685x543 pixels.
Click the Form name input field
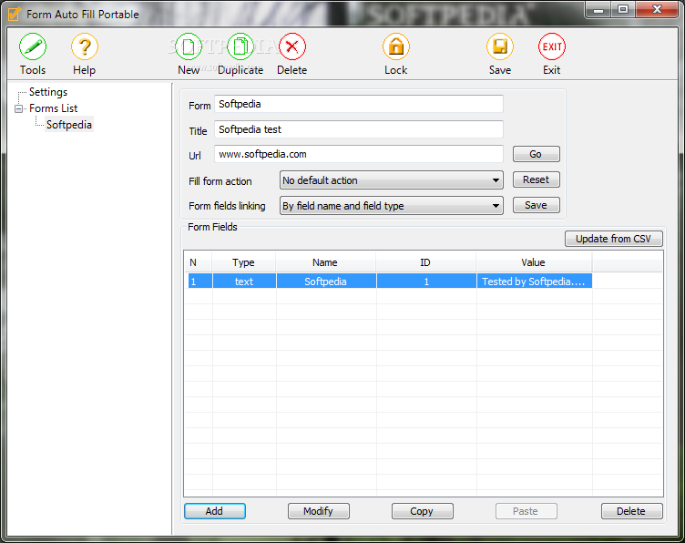(x=359, y=104)
